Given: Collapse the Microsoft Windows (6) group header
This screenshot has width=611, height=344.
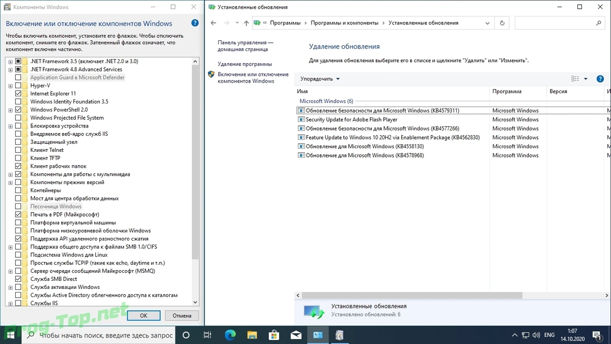Looking at the screenshot, I should tap(326, 101).
